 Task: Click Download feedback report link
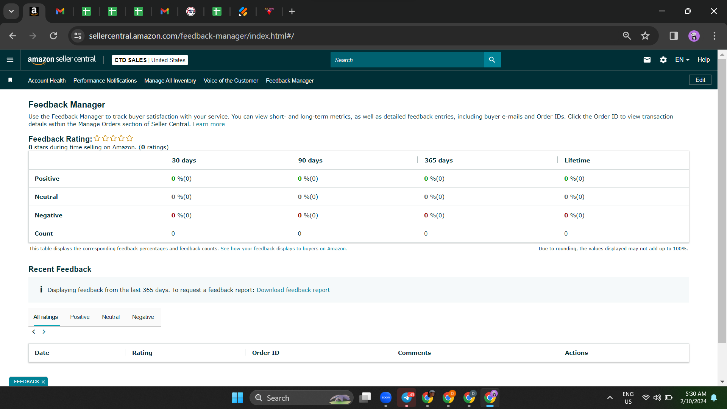pyautogui.click(x=293, y=290)
